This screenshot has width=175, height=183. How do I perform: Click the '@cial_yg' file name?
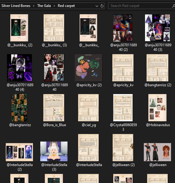coord(89,125)
